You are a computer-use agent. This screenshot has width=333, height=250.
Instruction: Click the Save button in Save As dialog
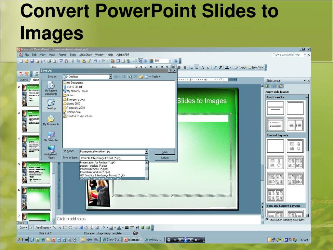pyautogui.click(x=165, y=152)
